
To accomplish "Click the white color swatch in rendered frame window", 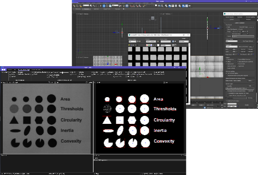I will tap(158, 45).
